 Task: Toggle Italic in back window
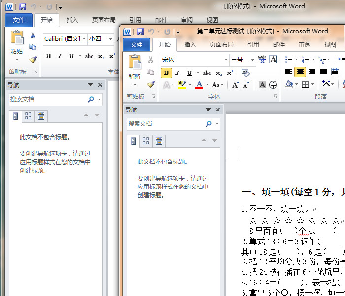pyautogui.click(x=60, y=56)
